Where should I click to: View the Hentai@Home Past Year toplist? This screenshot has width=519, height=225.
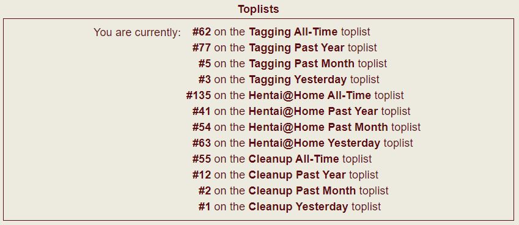[x=313, y=111]
